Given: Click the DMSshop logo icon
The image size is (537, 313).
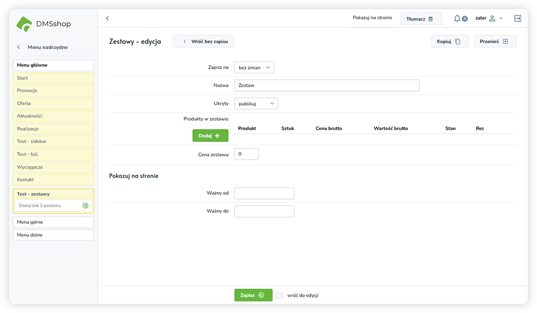Looking at the screenshot, I should coord(24,24).
